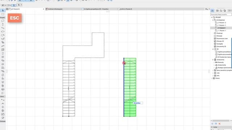
Task: Expand the Listy node
Action: coord(213,73)
